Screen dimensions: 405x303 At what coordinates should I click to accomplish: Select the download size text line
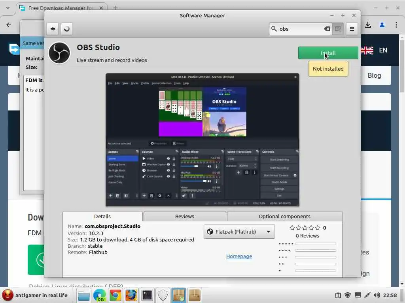point(131,239)
